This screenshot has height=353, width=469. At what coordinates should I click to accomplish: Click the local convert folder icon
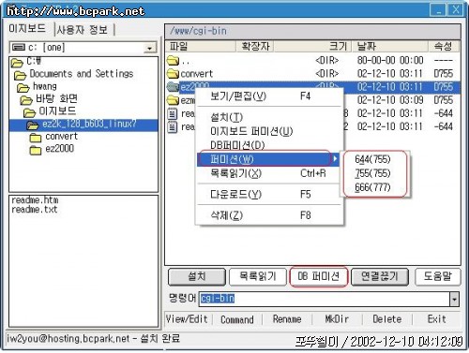(x=36, y=138)
